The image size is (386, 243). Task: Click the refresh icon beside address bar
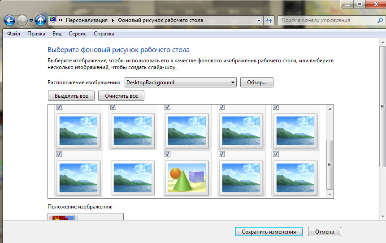tap(269, 20)
